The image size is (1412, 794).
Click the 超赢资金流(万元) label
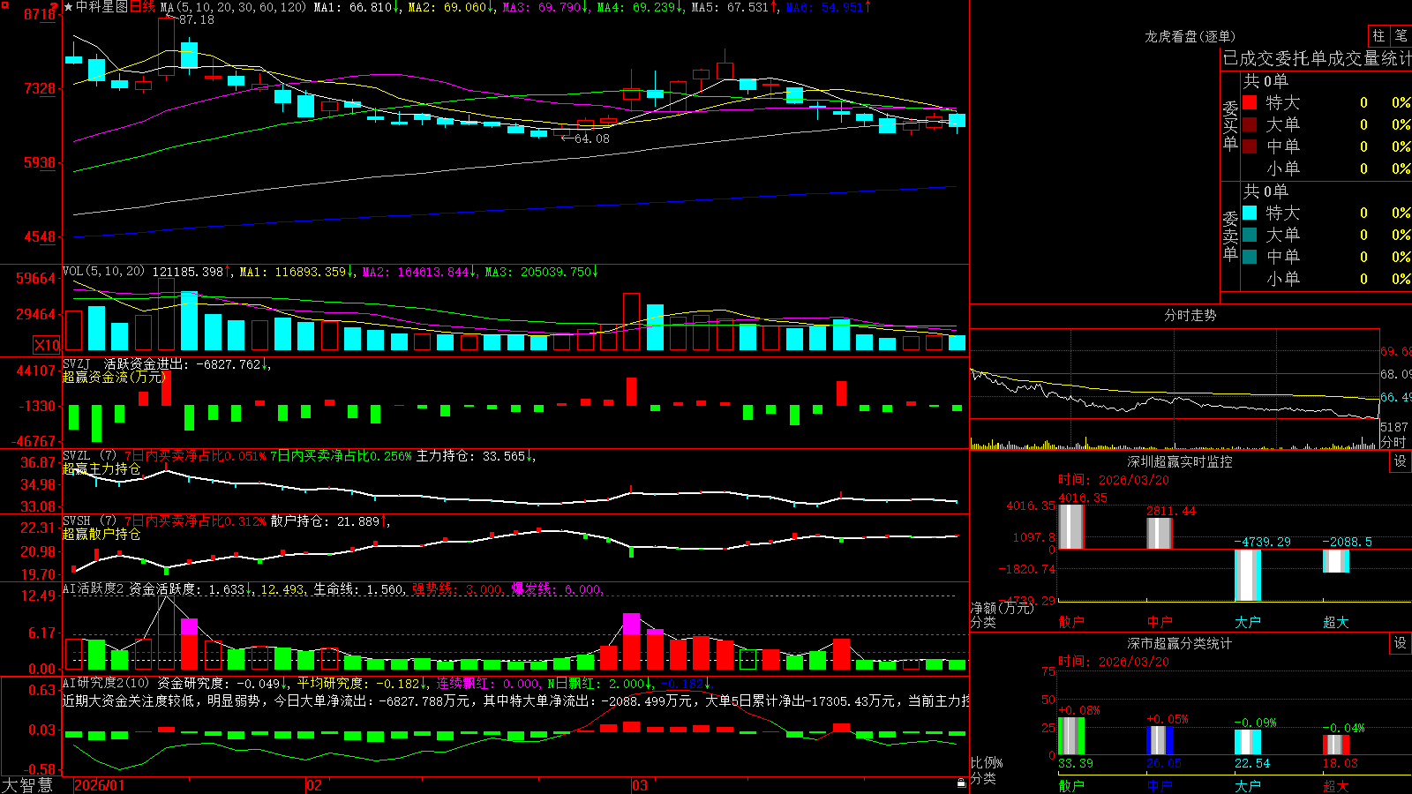point(114,377)
